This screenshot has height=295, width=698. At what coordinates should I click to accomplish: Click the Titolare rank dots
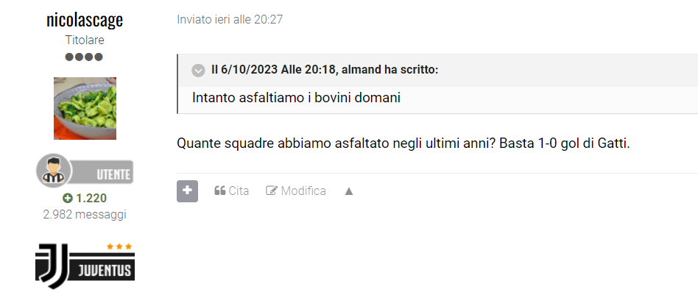coord(84,57)
